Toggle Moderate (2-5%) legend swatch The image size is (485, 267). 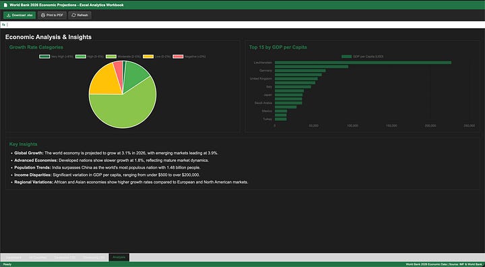coord(111,57)
